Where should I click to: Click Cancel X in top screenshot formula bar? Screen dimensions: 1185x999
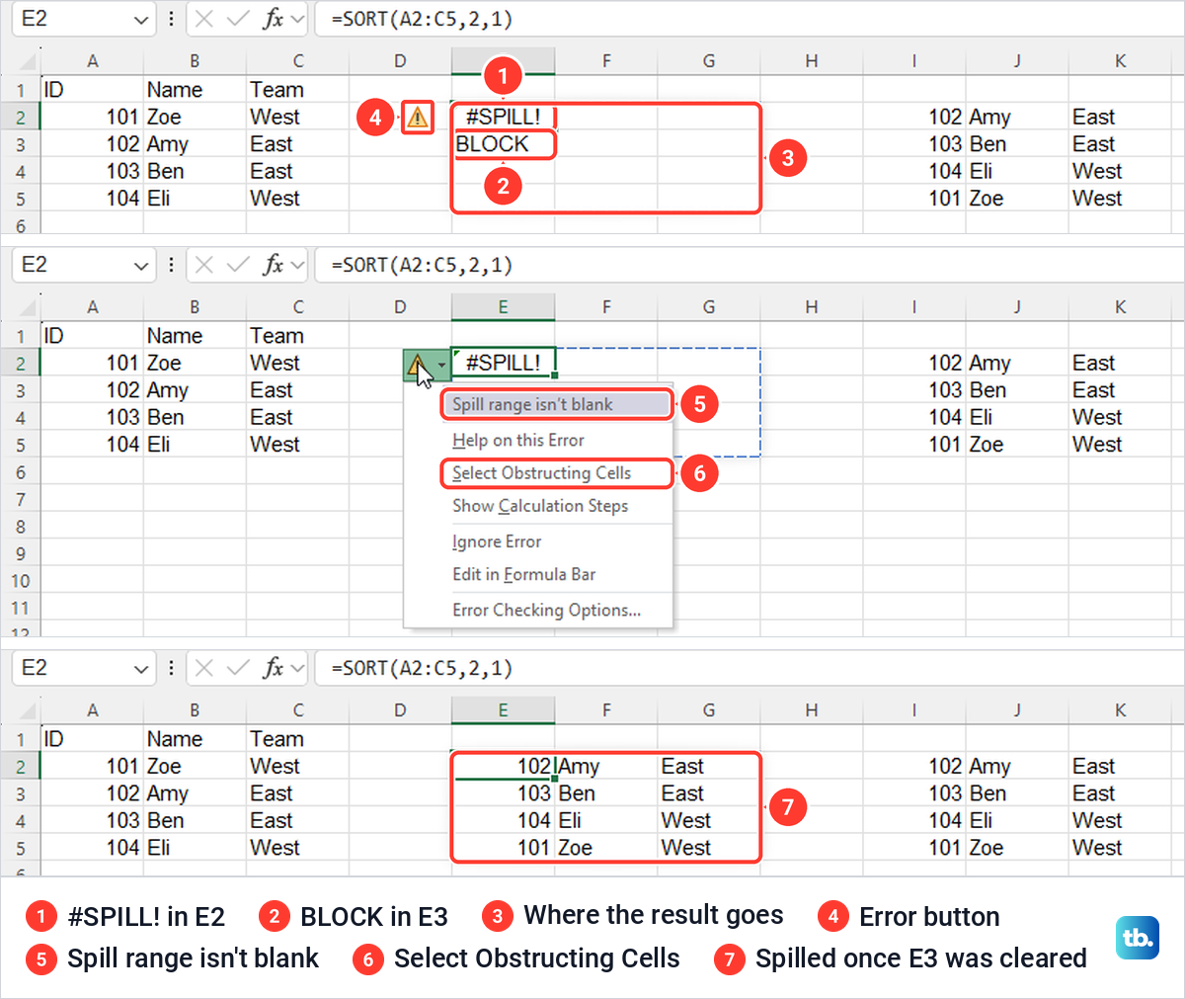click(204, 19)
